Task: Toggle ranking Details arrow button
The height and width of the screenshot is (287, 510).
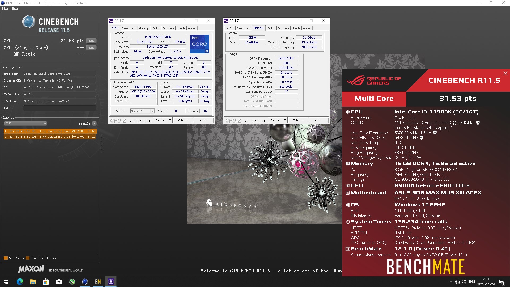Action: pos(94,124)
